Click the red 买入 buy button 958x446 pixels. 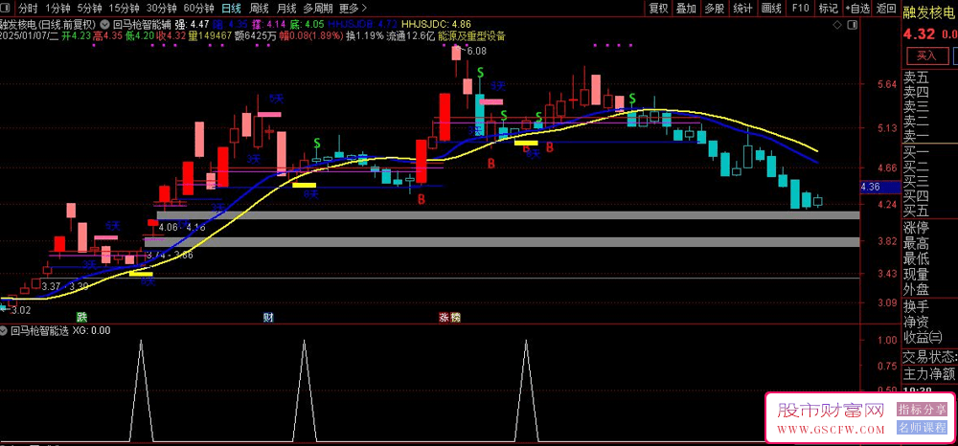click(925, 56)
